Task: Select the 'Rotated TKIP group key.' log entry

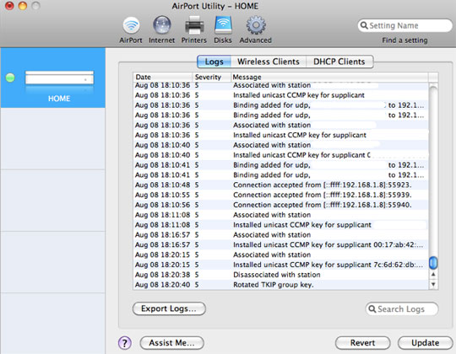Action: (x=281, y=285)
